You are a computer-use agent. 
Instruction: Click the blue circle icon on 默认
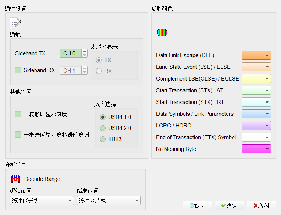point(192,206)
